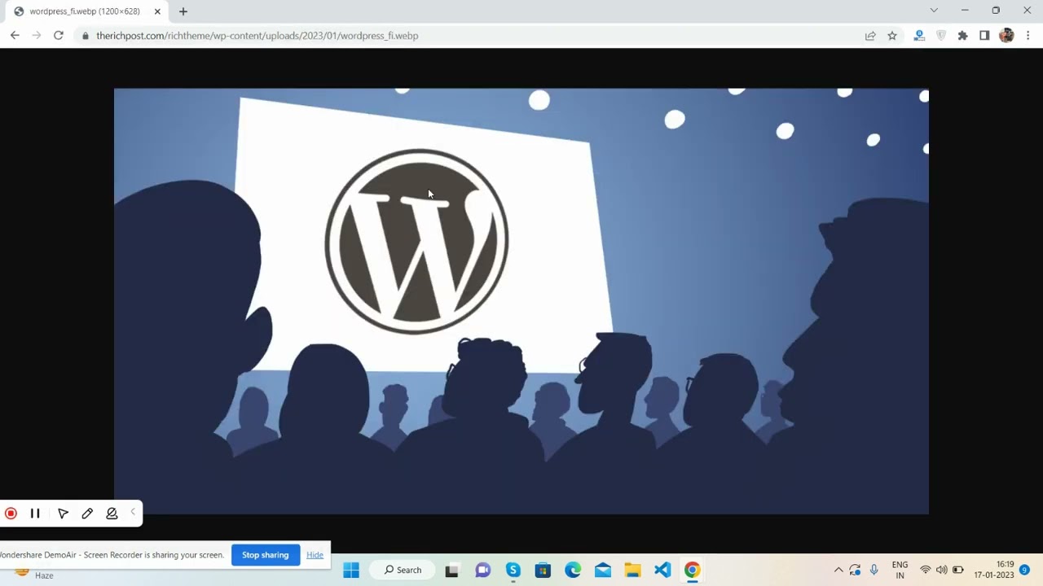Open the Extensions puzzle-piece menu
This screenshot has height=586, width=1043.
pyautogui.click(x=963, y=36)
